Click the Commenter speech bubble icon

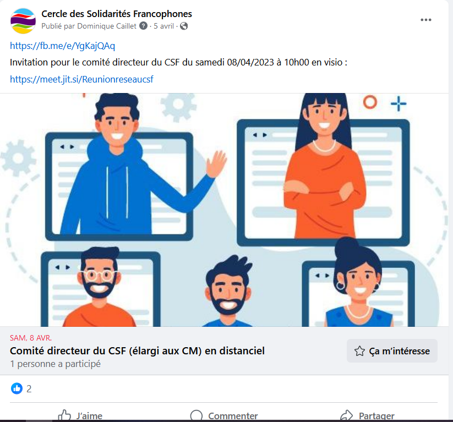(x=197, y=415)
